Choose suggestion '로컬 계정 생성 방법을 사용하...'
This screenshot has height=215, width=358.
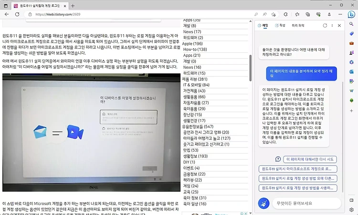pos(298,188)
